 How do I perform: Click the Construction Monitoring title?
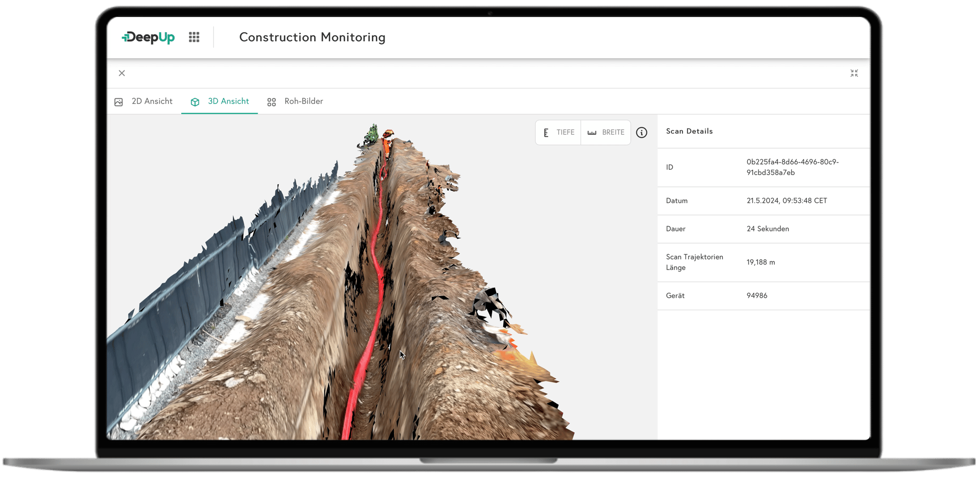coord(312,37)
